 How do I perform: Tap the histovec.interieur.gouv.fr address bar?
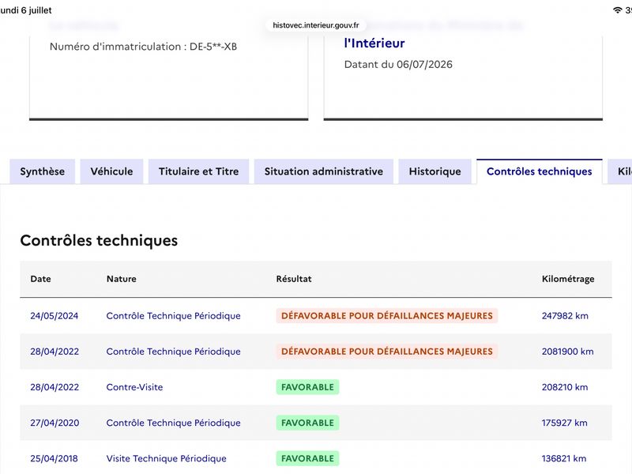tap(315, 25)
